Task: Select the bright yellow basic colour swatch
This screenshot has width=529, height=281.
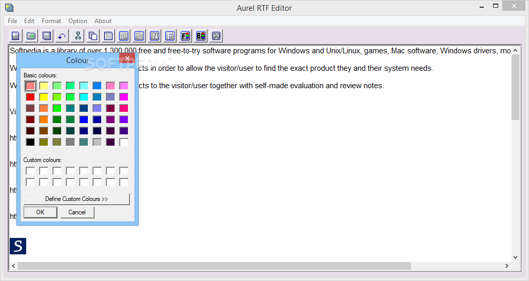Action: [x=44, y=97]
